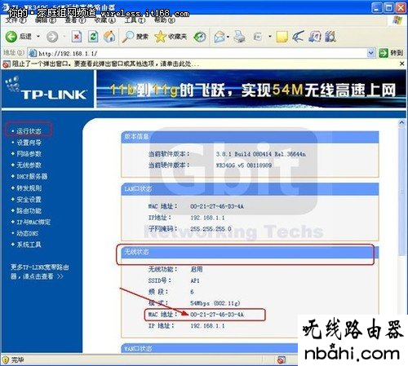408x366 pixels.
Task: Click the Edit page toolbar icon
Action: 257,37
